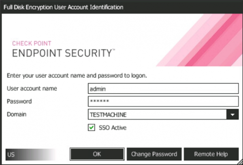Click the logon instruction text

coord(77,75)
